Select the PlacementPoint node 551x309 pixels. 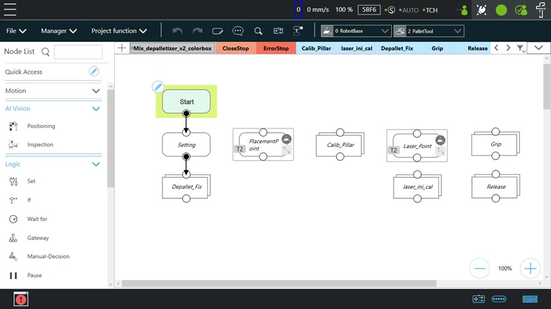point(263,144)
